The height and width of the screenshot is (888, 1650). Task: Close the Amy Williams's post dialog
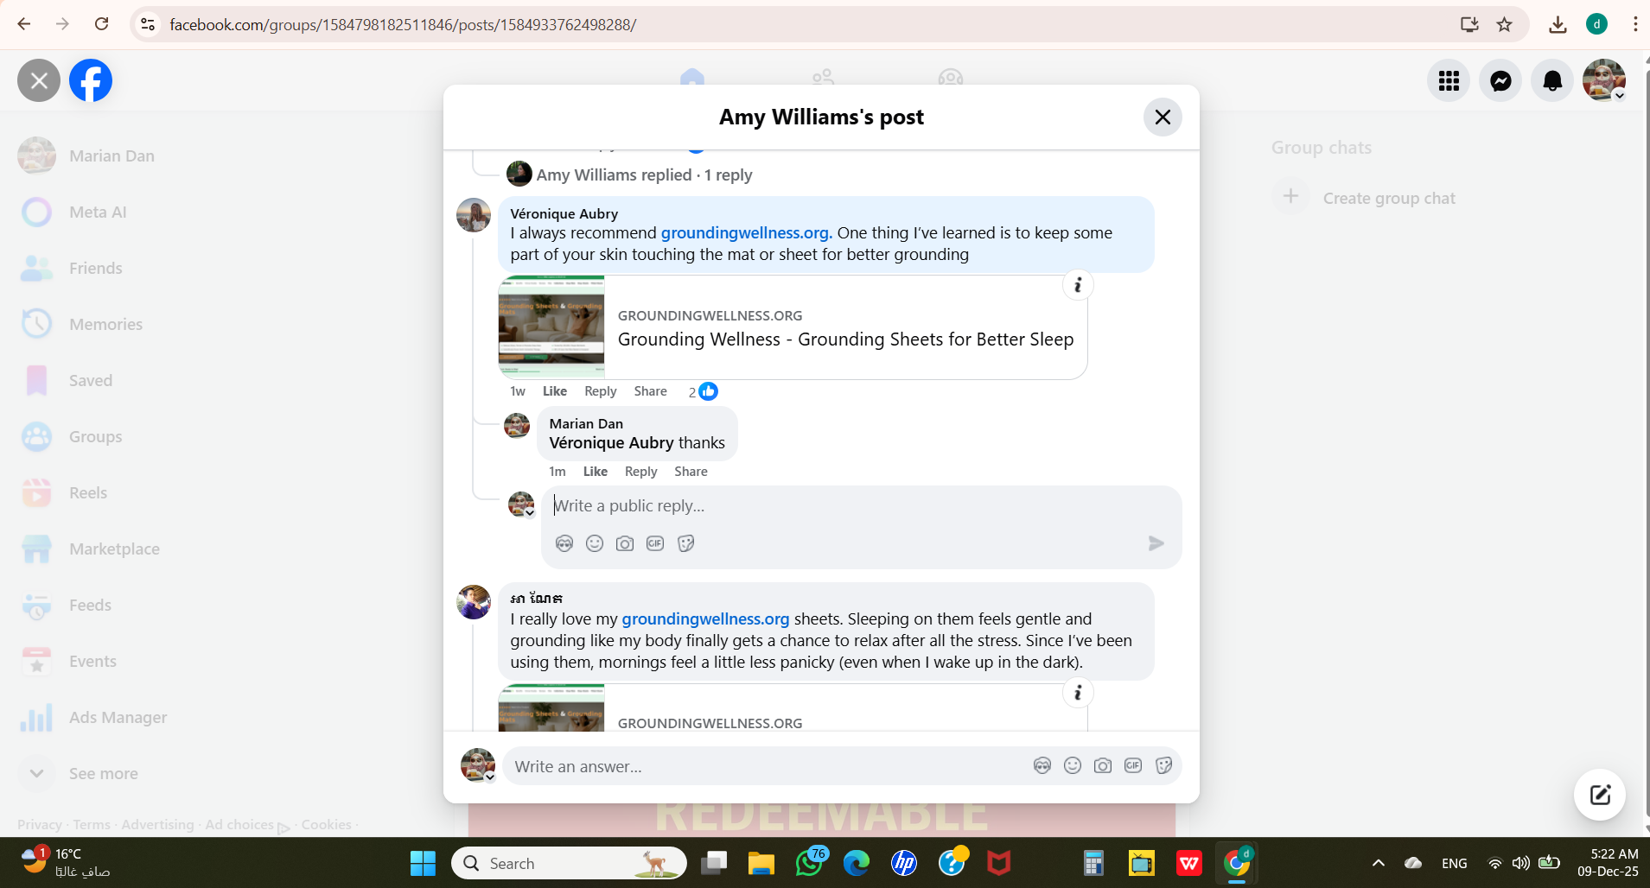point(1163,117)
